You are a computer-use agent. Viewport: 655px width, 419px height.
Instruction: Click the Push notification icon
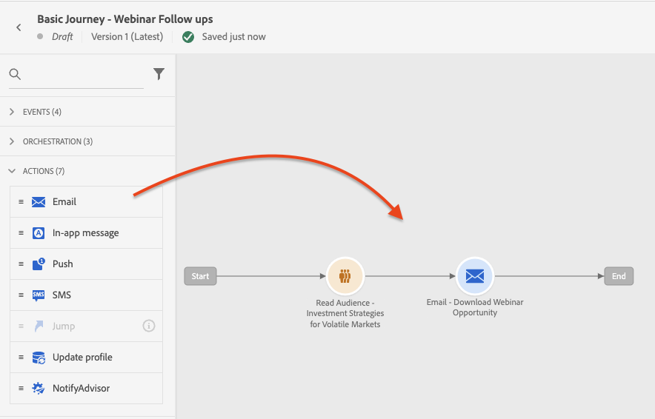pos(39,264)
